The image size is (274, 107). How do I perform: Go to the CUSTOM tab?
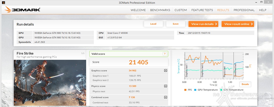point(181,10)
